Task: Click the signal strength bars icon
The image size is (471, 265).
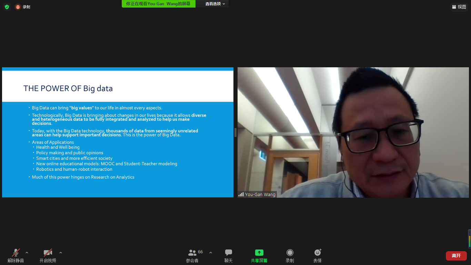Action: 241,195
